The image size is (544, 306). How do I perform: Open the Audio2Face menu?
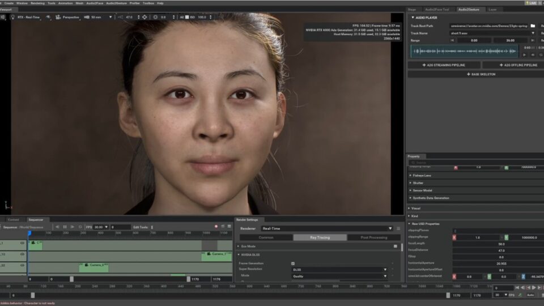pyautogui.click(x=95, y=3)
